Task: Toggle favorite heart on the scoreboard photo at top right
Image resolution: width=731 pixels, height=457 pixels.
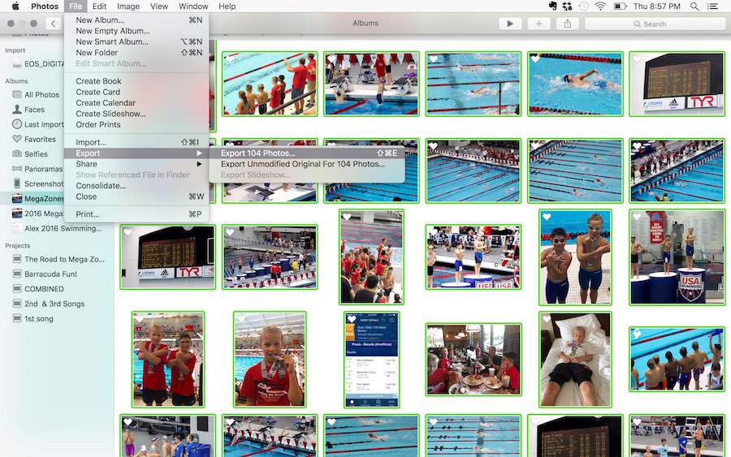Action: click(637, 60)
